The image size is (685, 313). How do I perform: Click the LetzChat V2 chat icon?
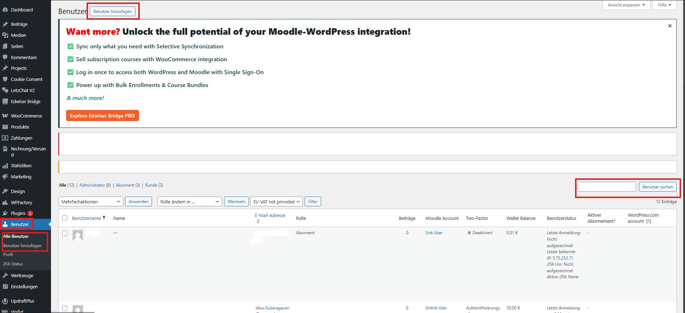pos(5,90)
